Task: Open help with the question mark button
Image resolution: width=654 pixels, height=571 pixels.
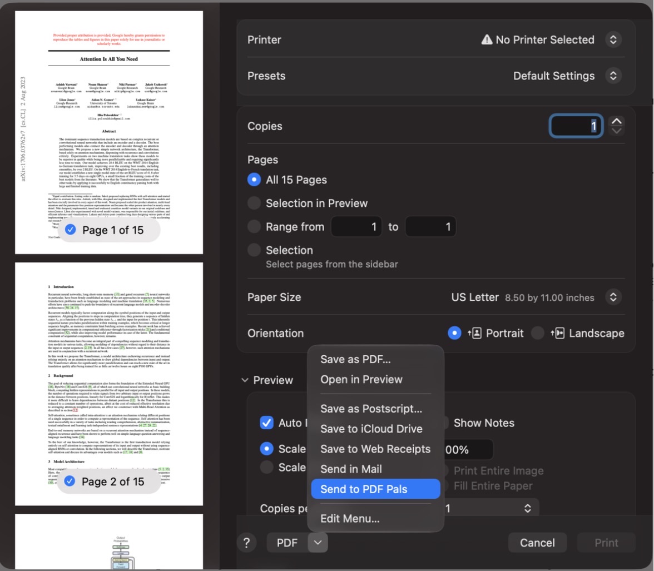Action: (246, 543)
